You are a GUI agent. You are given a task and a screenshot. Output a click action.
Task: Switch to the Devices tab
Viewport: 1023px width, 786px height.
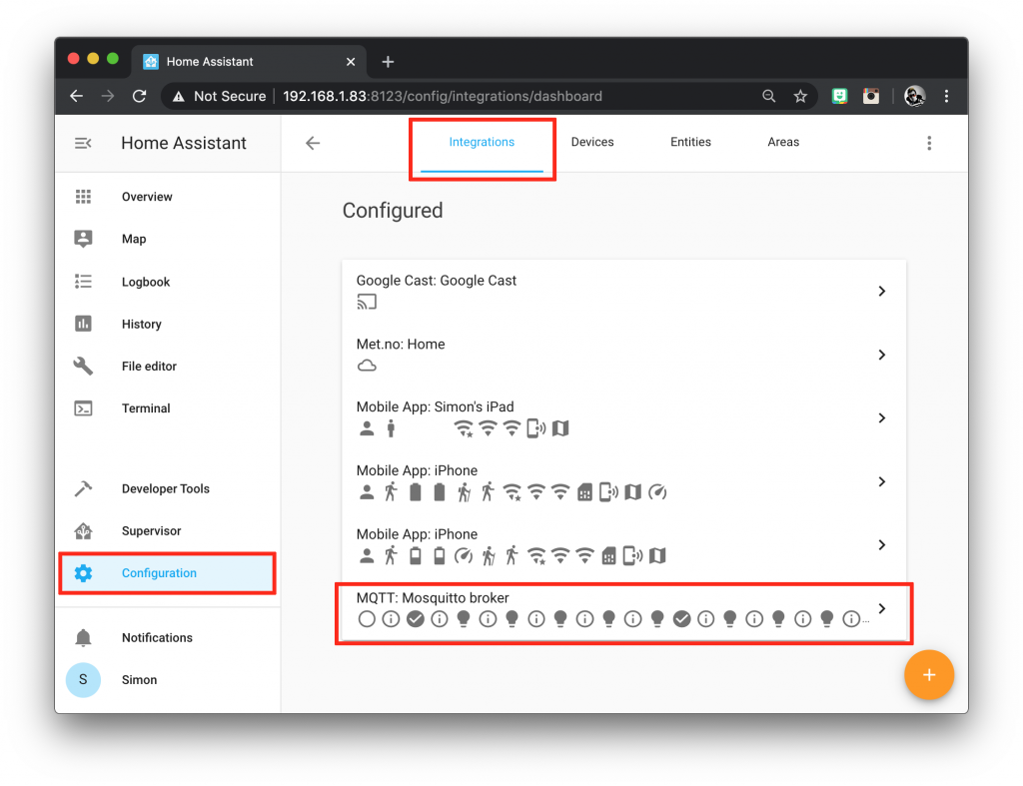pyautogui.click(x=592, y=142)
